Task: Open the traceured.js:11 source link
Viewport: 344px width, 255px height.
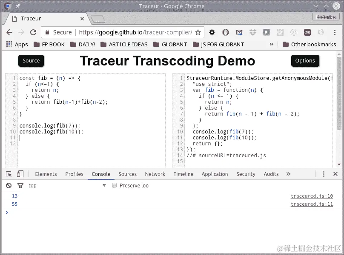Action: coord(312,204)
